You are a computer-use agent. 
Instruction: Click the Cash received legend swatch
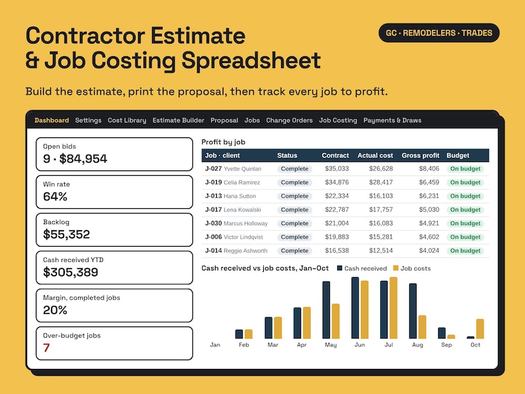click(339, 268)
